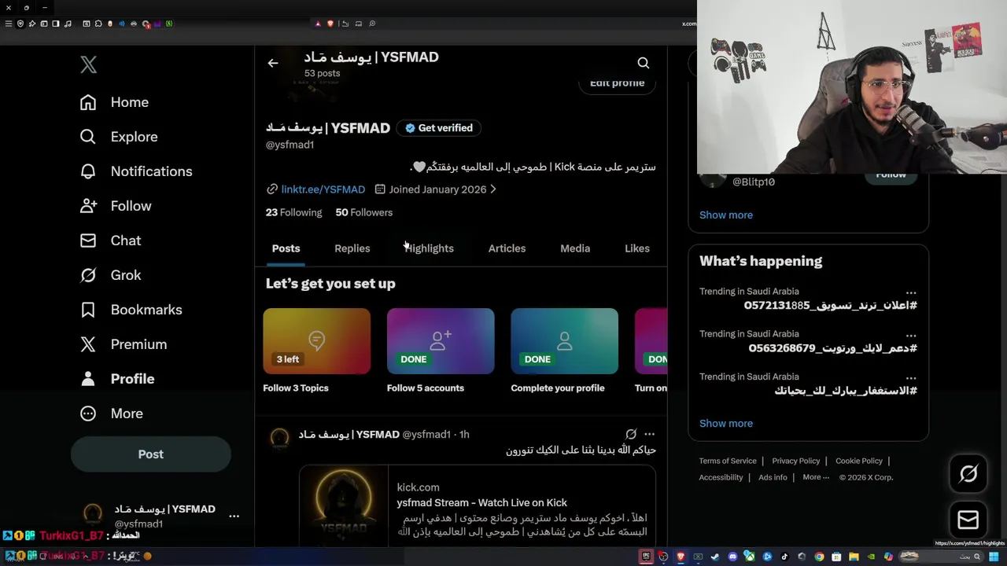Click the Grok icon on the post
Image resolution: width=1007 pixels, height=566 pixels.
(631, 434)
